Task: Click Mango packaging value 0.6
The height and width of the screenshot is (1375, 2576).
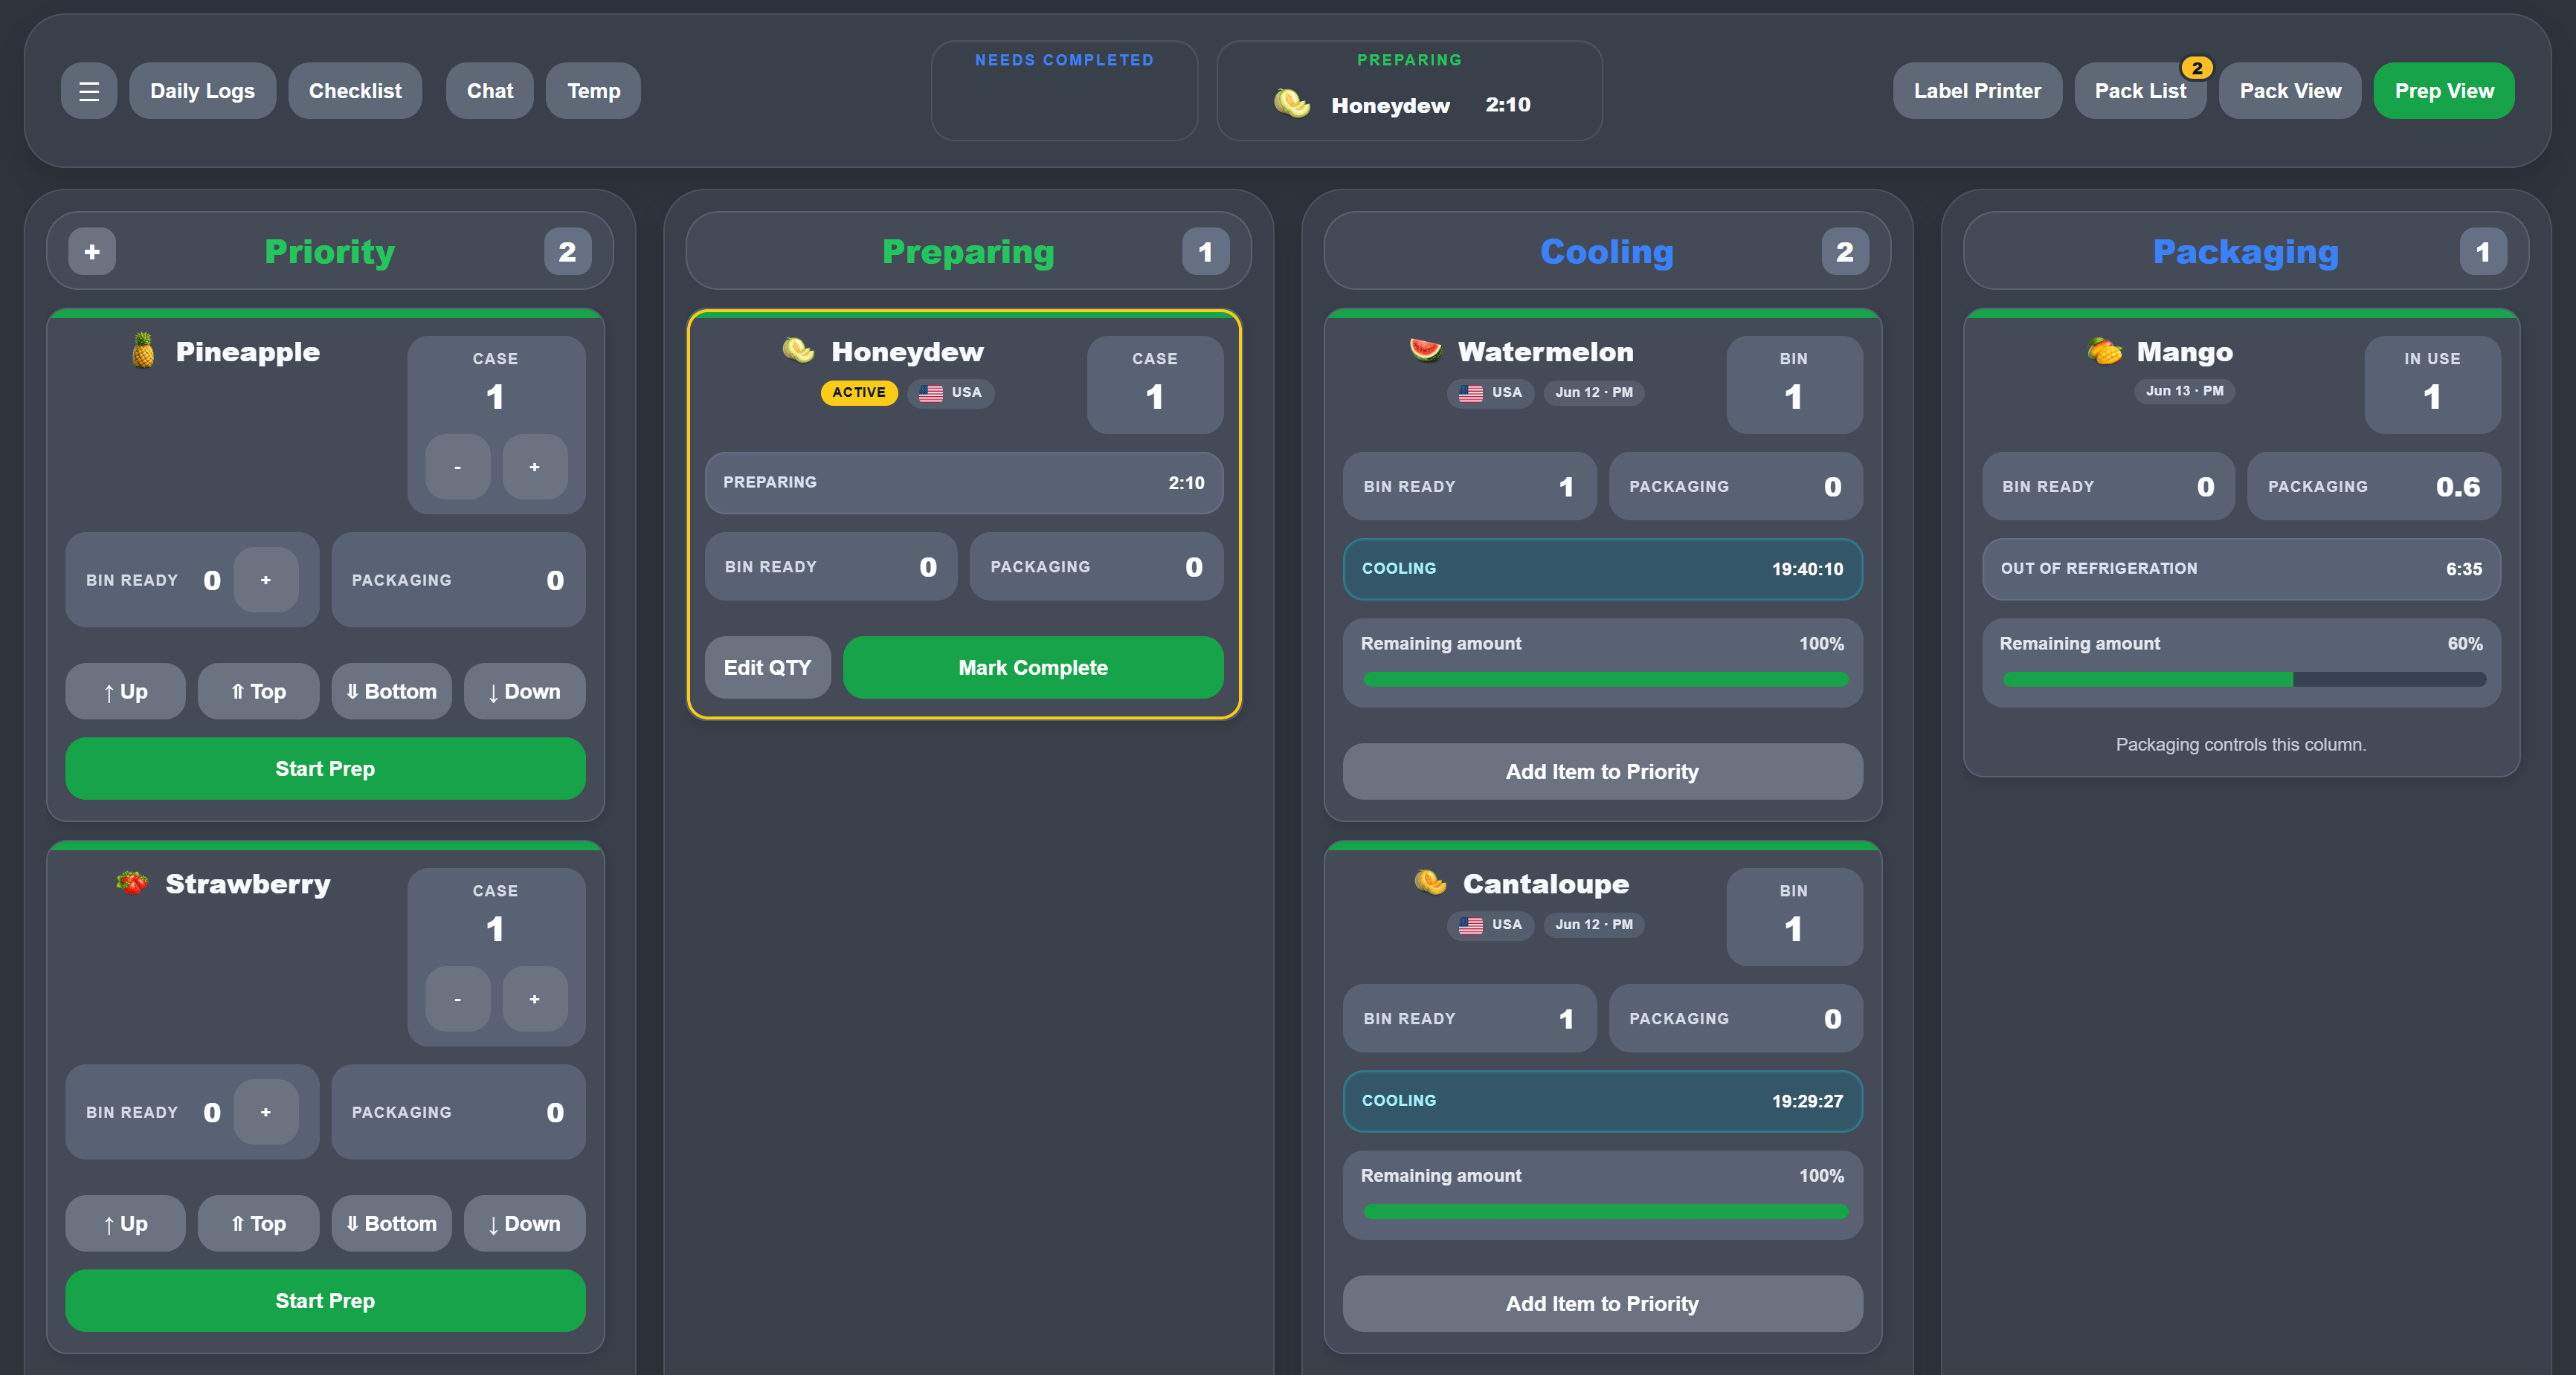Action: click(x=2458, y=487)
